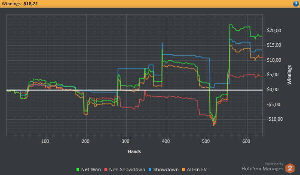Image resolution: width=300 pixels, height=175 pixels.
Task: Select the Non Showdown legend label
Action: point(127,169)
